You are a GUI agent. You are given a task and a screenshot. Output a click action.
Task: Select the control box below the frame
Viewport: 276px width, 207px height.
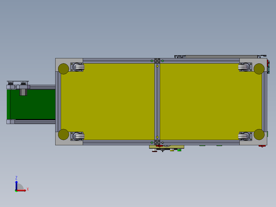pyautogui.click(x=167, y=147)
